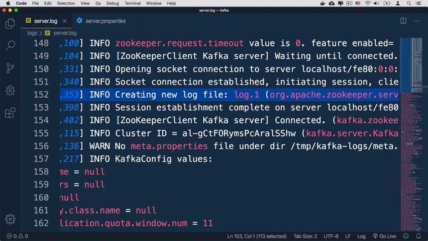Click 'Socket connection established' on line 151
This screenshot has height=241, width=428.
coord(190,82)
